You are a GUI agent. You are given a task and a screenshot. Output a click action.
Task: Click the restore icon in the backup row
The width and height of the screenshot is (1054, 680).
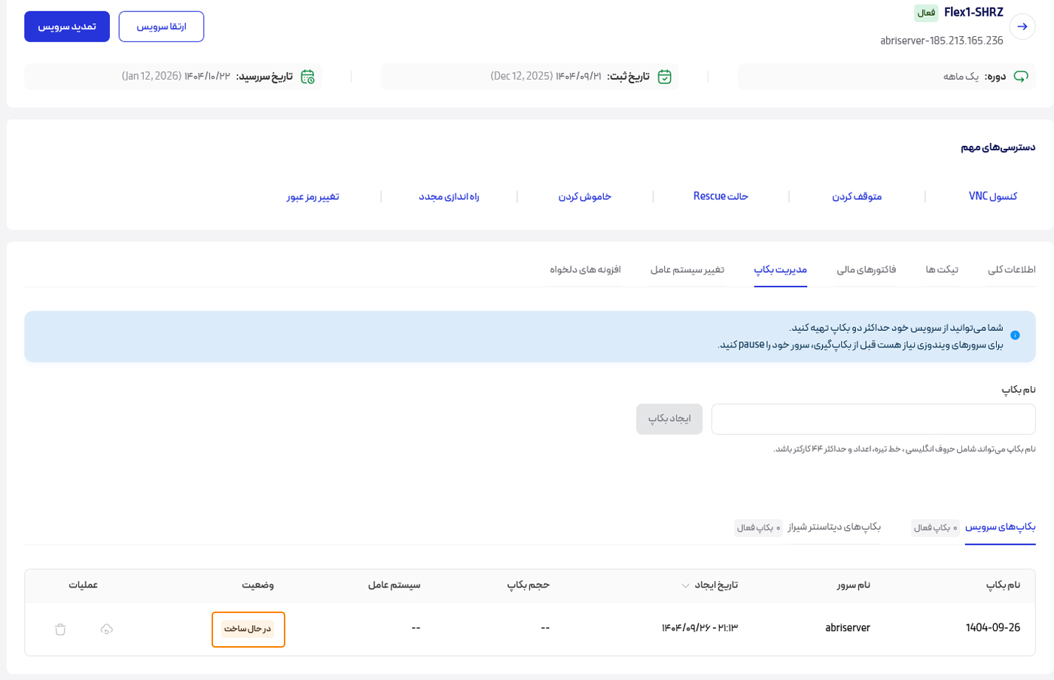[107, 630]
